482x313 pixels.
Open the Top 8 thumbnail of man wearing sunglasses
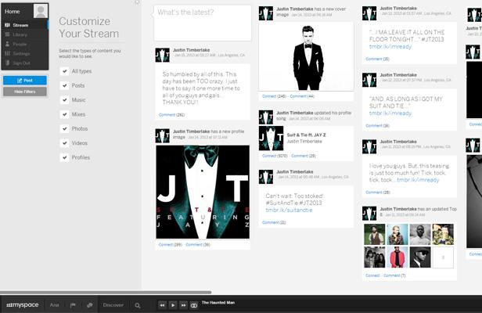click(420, 257)
